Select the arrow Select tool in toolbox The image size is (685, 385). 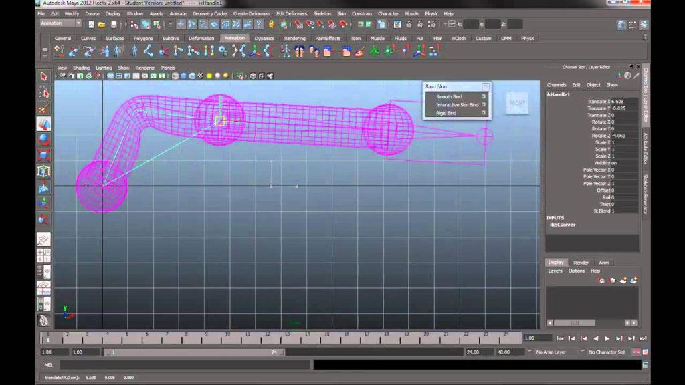click(x=43, y=76)
